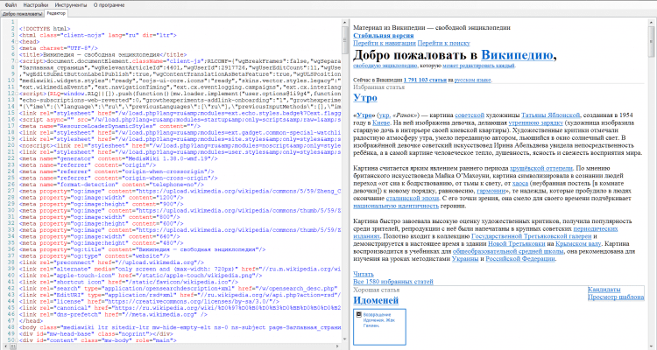Open the 1 791 103 статьи link

(425, 80)
